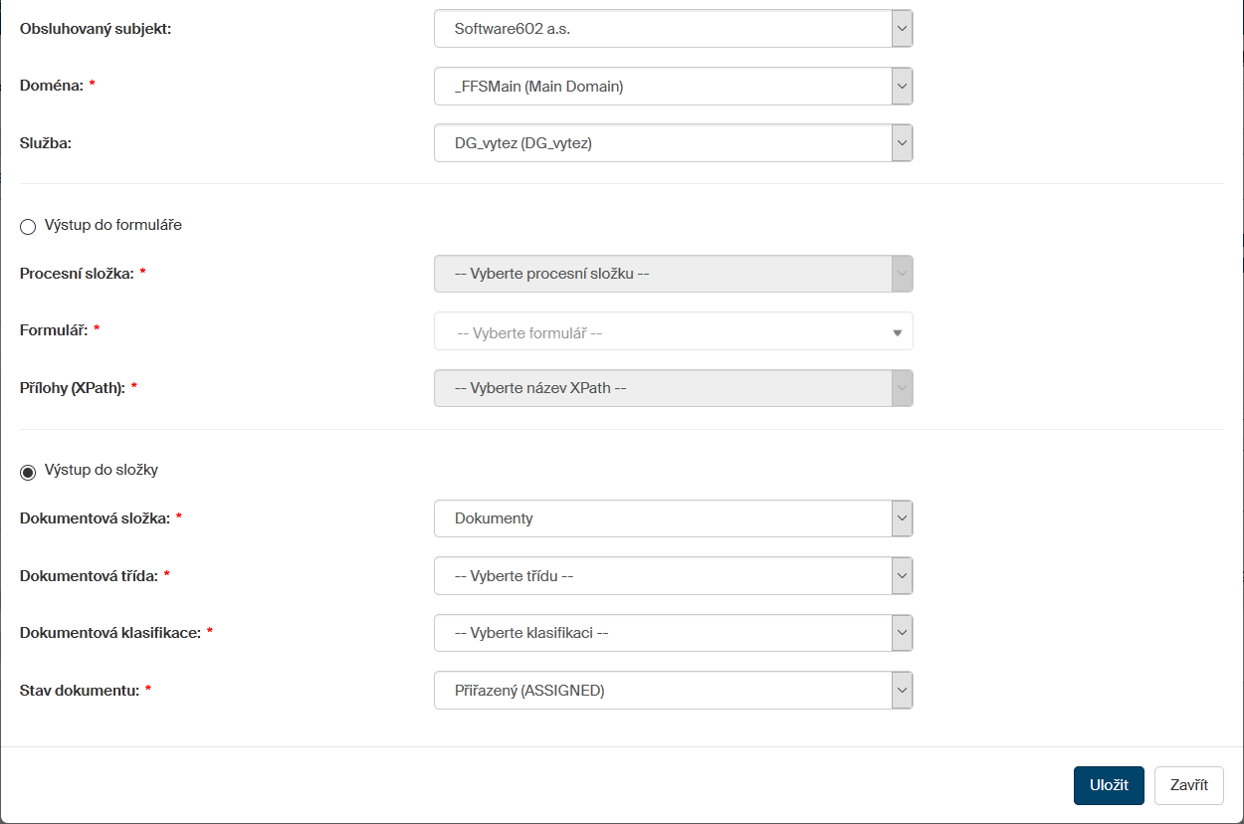Open the 'Vyberte klasifikaci' dropdown

point(663,633)
